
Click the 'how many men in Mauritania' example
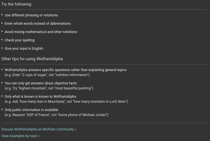(66, 102)
